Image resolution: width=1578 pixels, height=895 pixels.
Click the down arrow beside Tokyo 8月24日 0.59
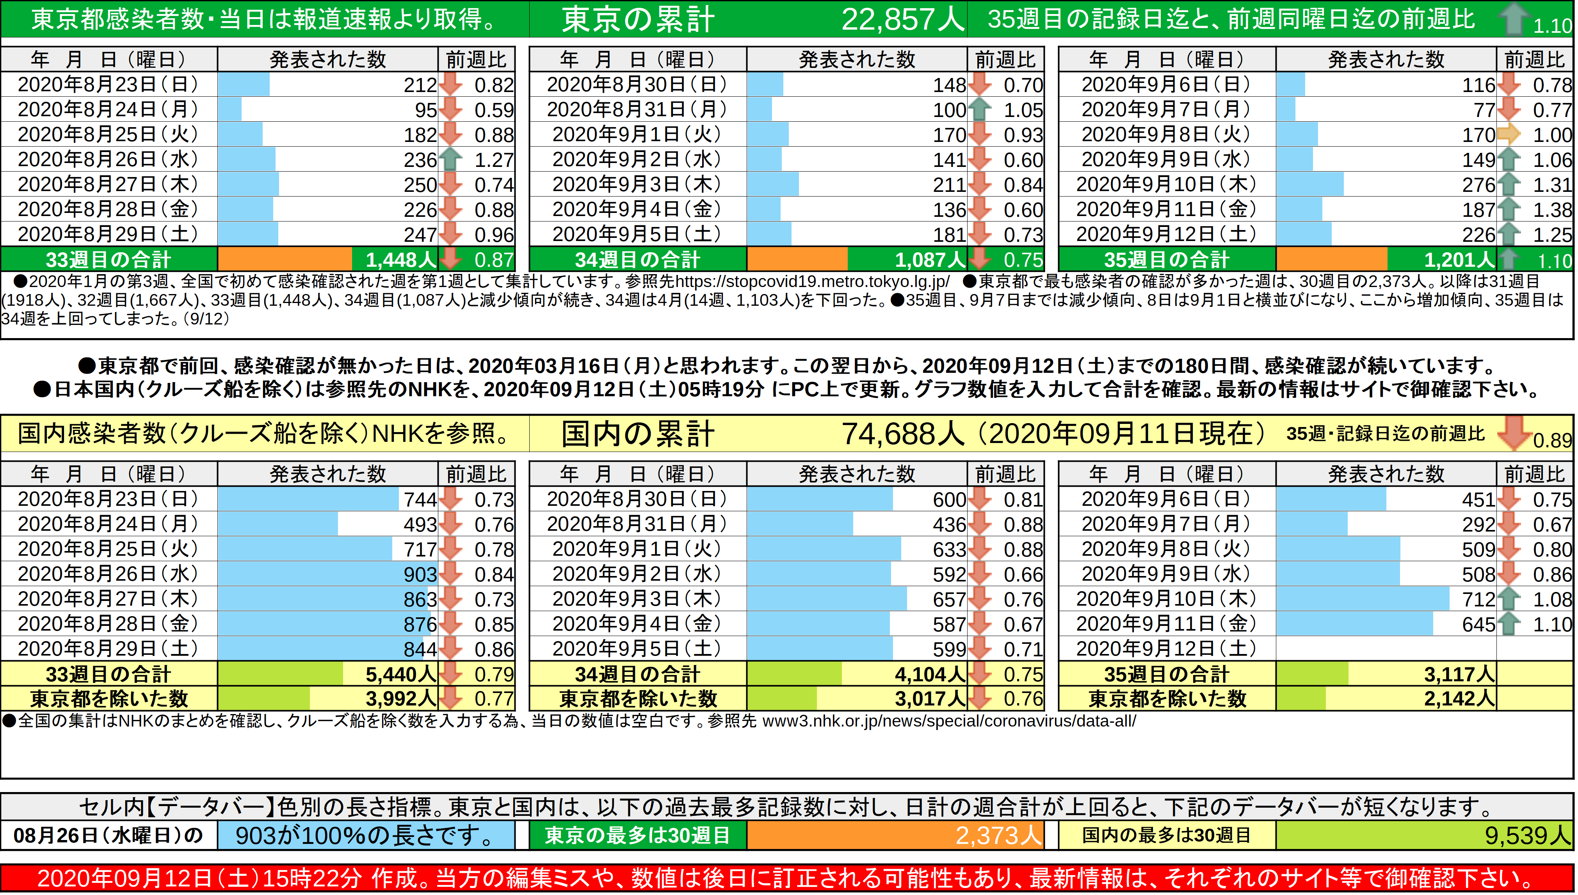pyautogui.click(x=450, y=110)
